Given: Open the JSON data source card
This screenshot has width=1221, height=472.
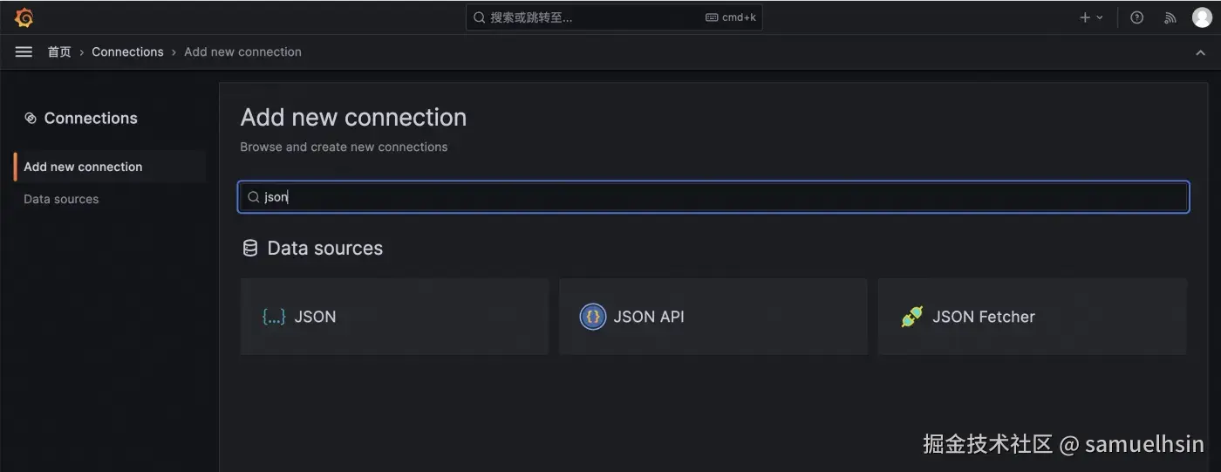Looking at the screenshot, I should (x=394, y=317).
